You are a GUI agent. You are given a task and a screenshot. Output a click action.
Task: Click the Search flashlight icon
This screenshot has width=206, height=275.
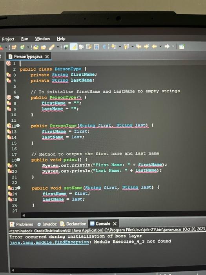51,47
